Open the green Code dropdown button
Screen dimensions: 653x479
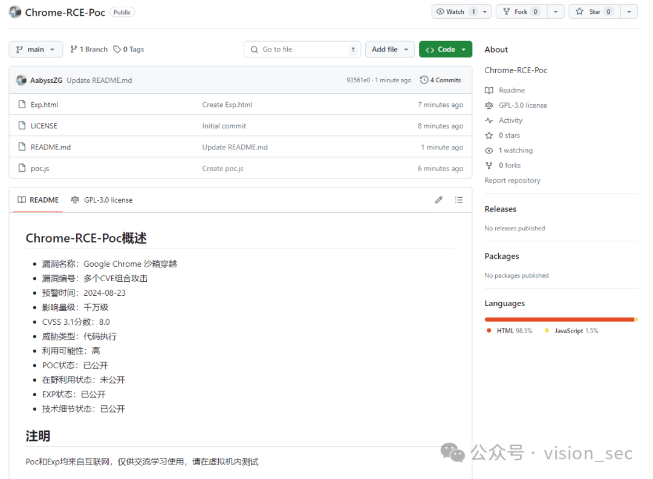point(446,49)
